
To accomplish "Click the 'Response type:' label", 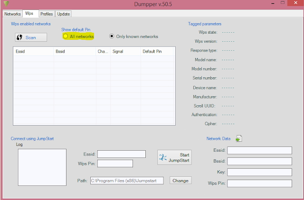I will pos(204,50).
